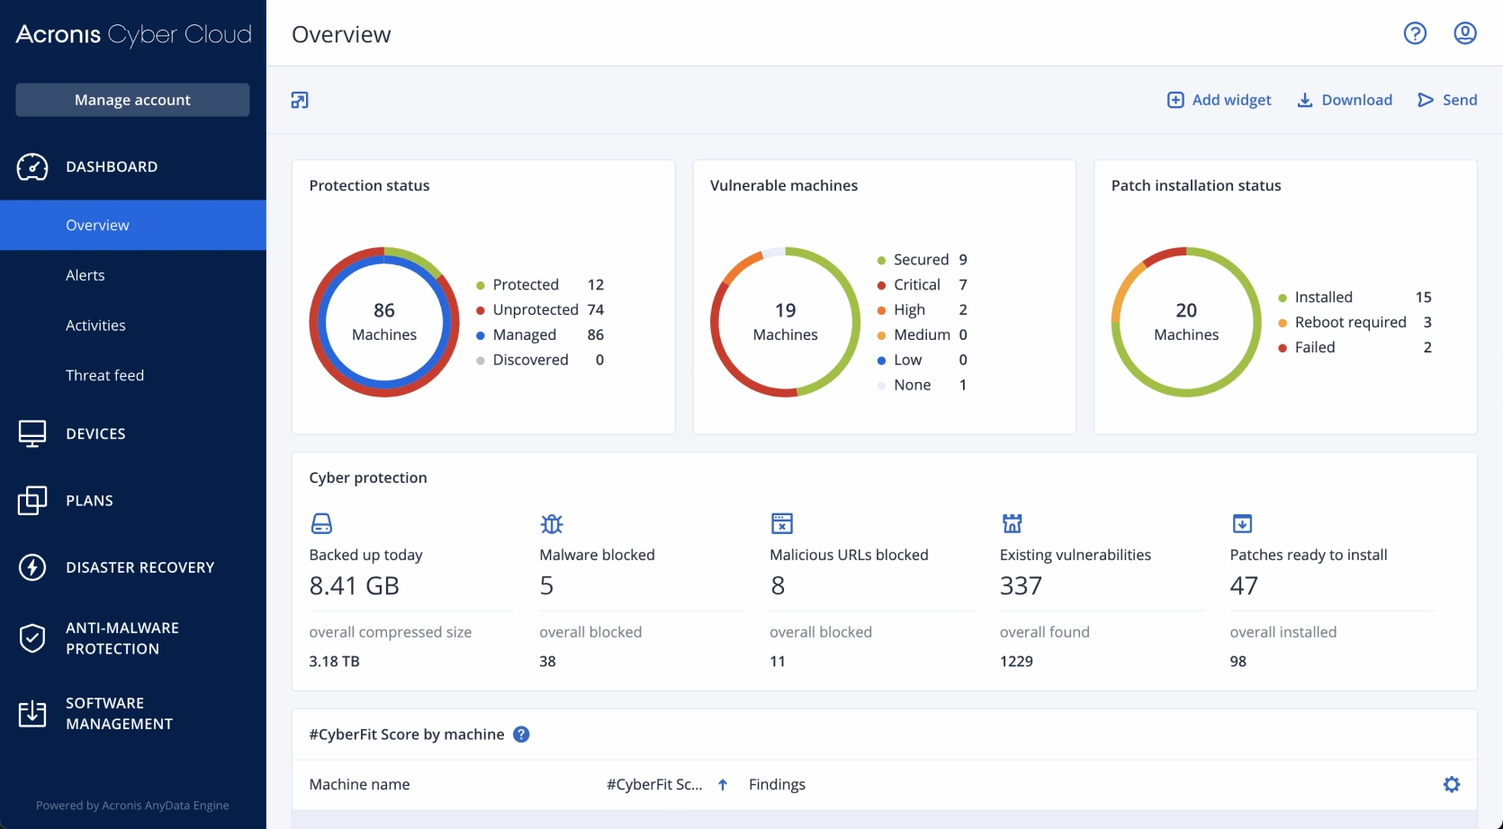Image resolution: width=1503 pixels, height=829 pixels.
Task: Click the expand dashboard fullscreen icon
Action: pos(300,100)
